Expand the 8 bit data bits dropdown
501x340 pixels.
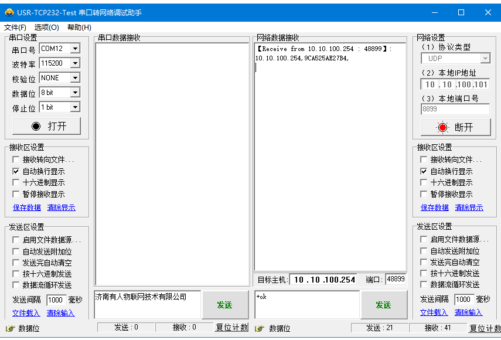tap(75, 93)
